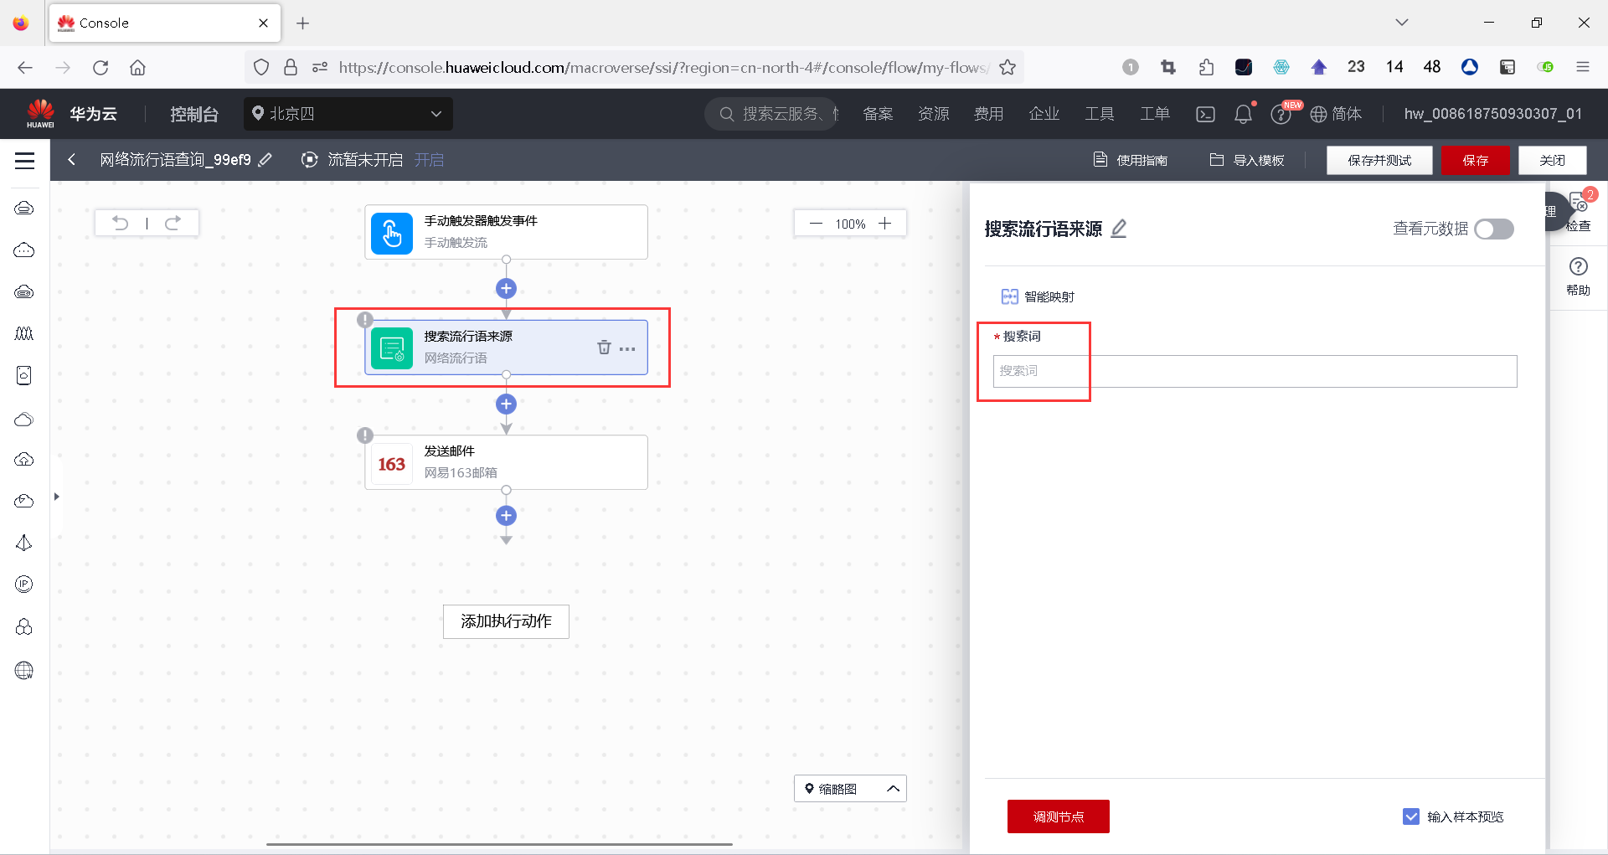Bookmark this page with the star
Viewport: 1608px width, 855px height.
pyautogui.click(x=1008, y=67)
